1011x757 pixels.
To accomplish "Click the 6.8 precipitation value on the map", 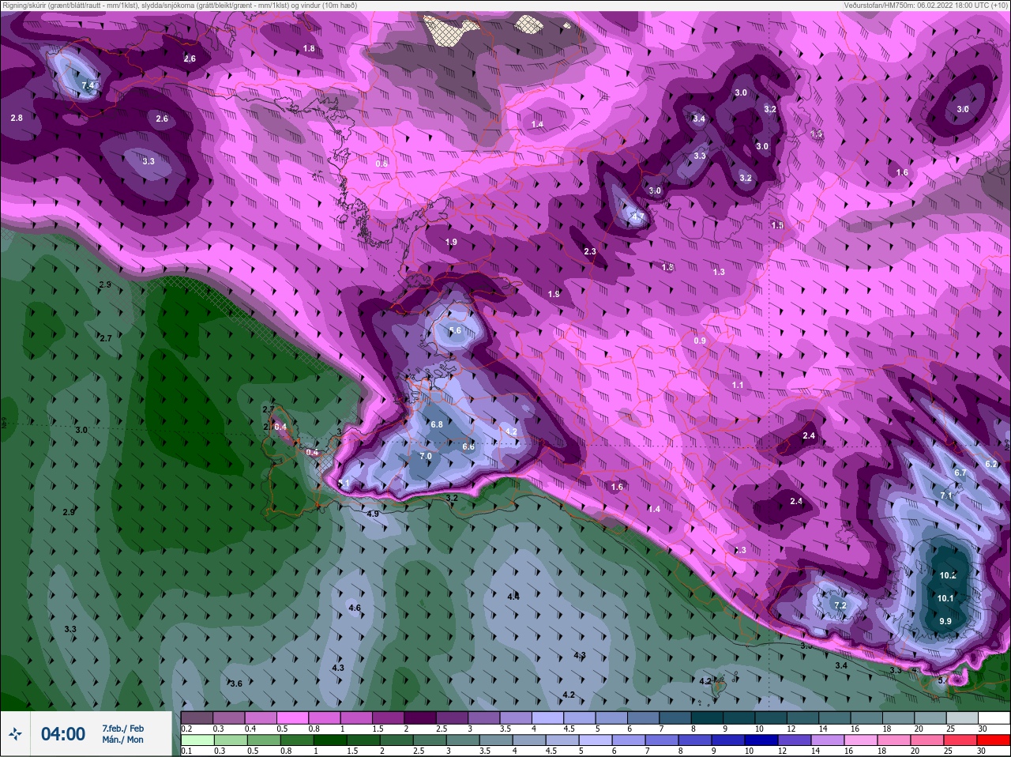I will pyautogui.click(x=437, y=424).
